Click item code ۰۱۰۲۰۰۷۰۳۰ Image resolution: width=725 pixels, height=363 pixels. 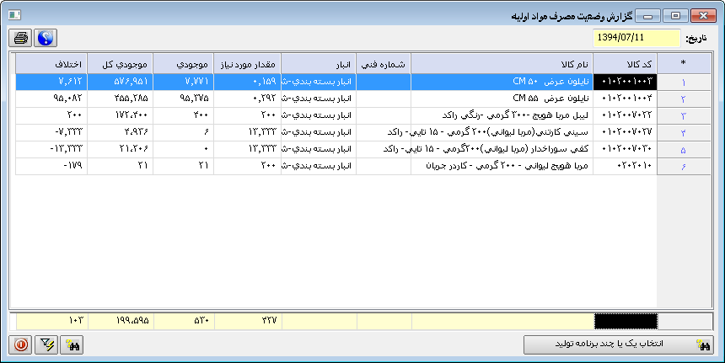pos(625,149)
